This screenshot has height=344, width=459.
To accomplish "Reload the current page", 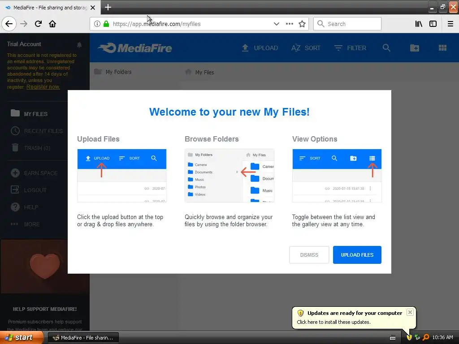I will [38, 24].
